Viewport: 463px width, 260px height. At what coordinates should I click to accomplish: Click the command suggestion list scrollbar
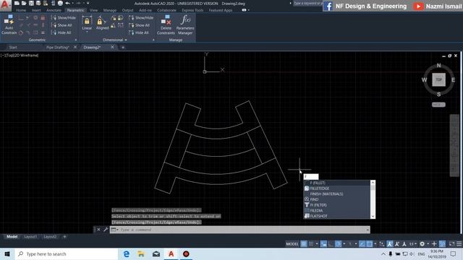tap(373, 199)
